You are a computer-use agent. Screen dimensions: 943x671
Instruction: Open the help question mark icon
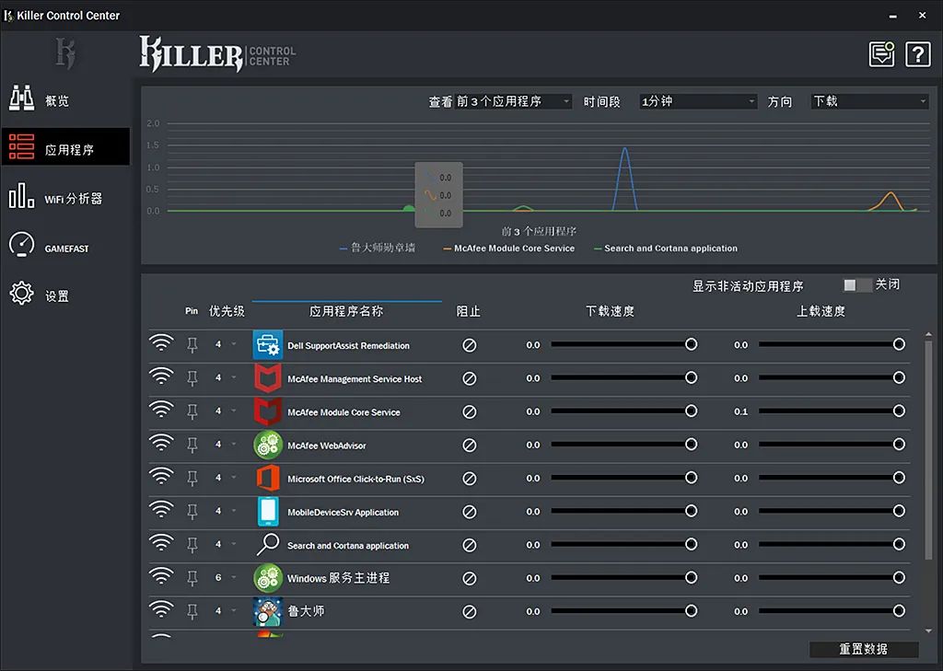point(918,54)
